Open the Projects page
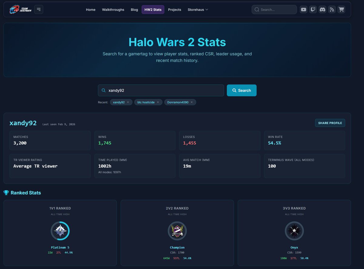This screenshot has width=364, height=269. point(174,10)
